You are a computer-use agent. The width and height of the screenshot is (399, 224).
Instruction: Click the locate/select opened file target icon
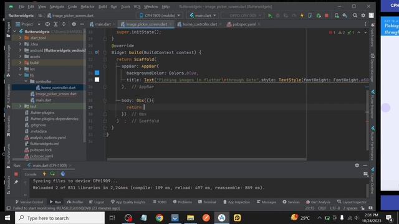pyautogui.click(x=47, y=24)
